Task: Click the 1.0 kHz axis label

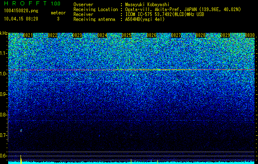Action: [4, 74]
